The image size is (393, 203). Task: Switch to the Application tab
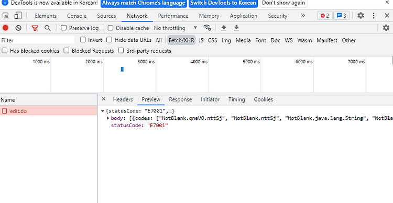pyautogui.click(x=243, y=16)
